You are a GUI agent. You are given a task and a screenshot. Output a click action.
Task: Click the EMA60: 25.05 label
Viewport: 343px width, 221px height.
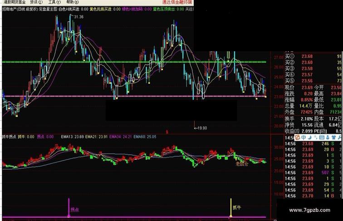[145, 137]
